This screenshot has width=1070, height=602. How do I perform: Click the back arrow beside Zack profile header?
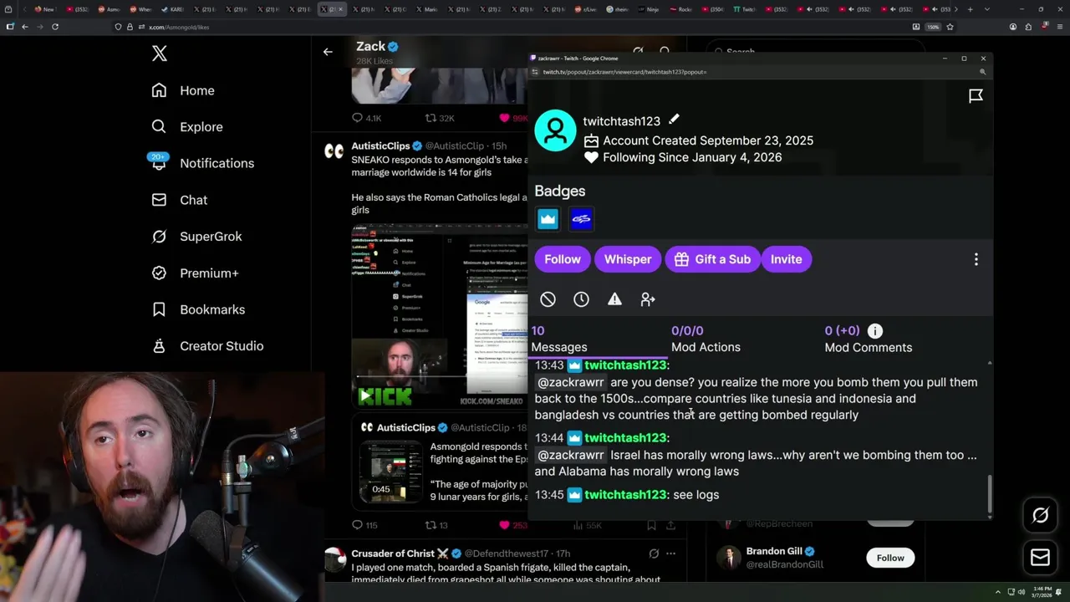(x=328, y=52)
